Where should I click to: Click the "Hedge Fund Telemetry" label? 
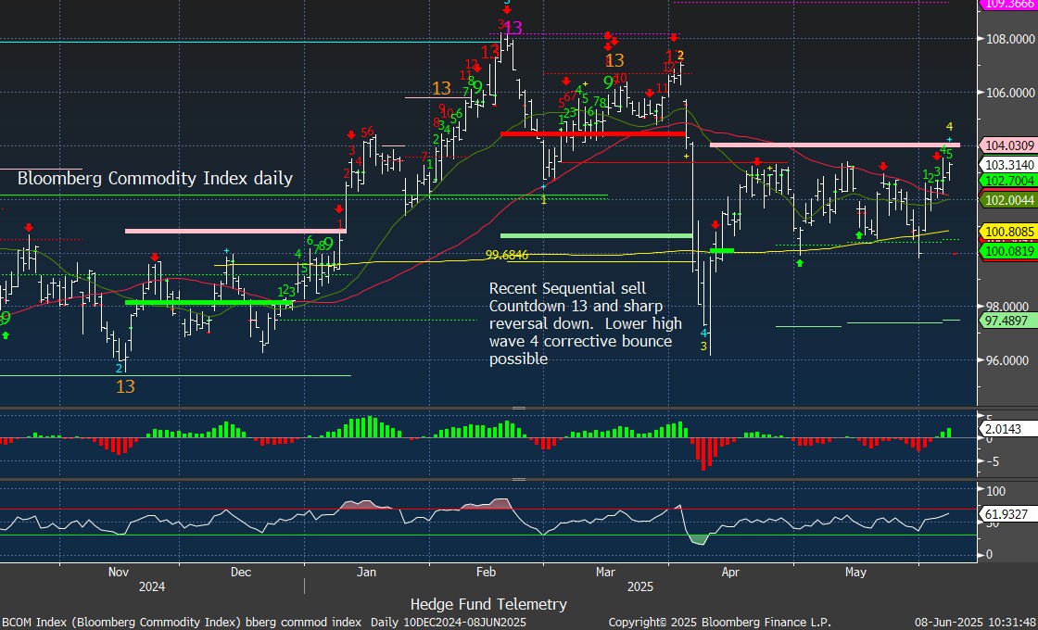pyautogui.click(x=488, y=603)
